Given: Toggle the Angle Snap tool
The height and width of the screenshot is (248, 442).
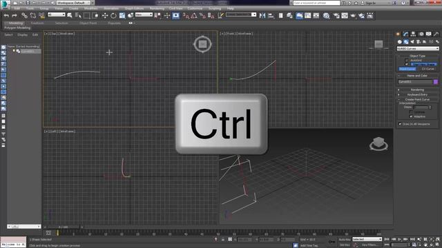Looking at the screenshot, I should tap(194, 15).
